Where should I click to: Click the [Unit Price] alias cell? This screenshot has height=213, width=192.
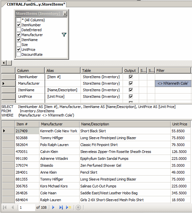tap(62, 96)
